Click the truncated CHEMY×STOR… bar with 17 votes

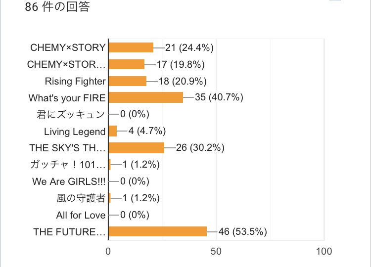pyautogui.click(x=126, y=64)
